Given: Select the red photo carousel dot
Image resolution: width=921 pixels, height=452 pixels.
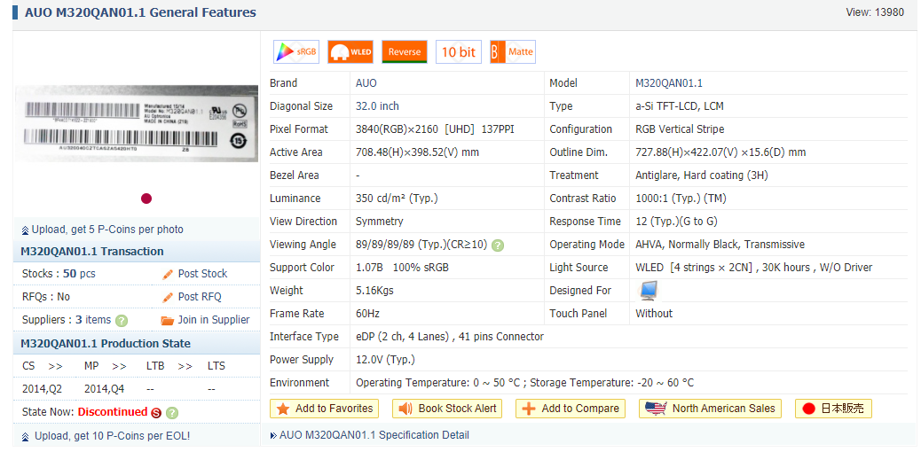Looking at the screenshot, I should pos(146,199).
